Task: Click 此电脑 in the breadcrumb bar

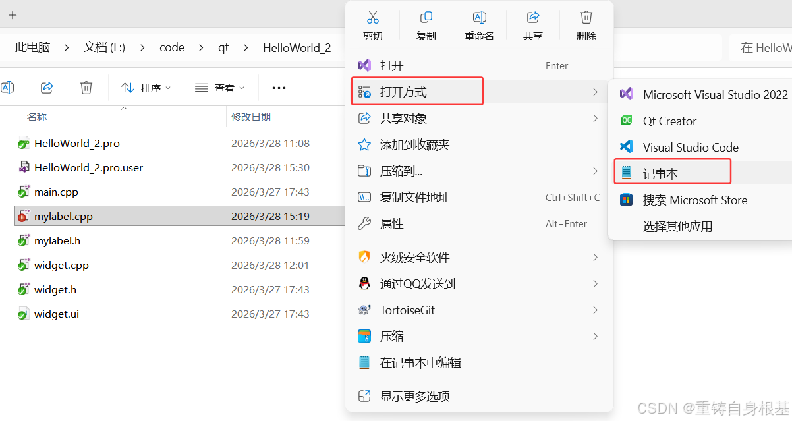Action: pyautogui.click(x=32, y=47)
